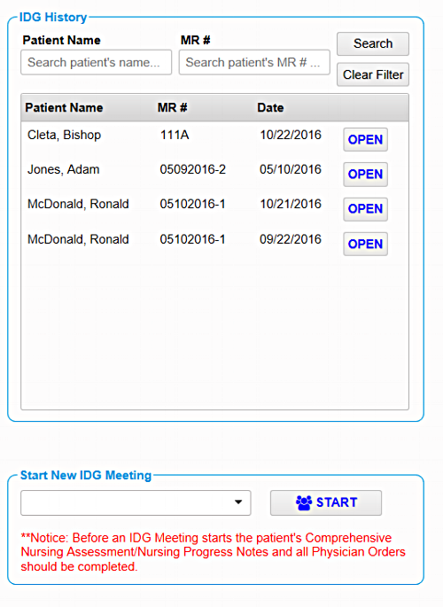Image resolution: width=443 pixels, height=607 pixels.
Task: Select MR number 111A cell
Action: point(175,135)
